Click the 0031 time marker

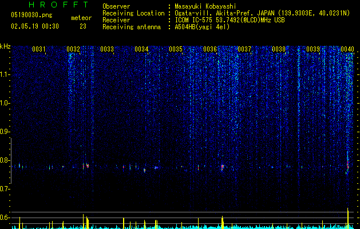(x=38, y=49)
